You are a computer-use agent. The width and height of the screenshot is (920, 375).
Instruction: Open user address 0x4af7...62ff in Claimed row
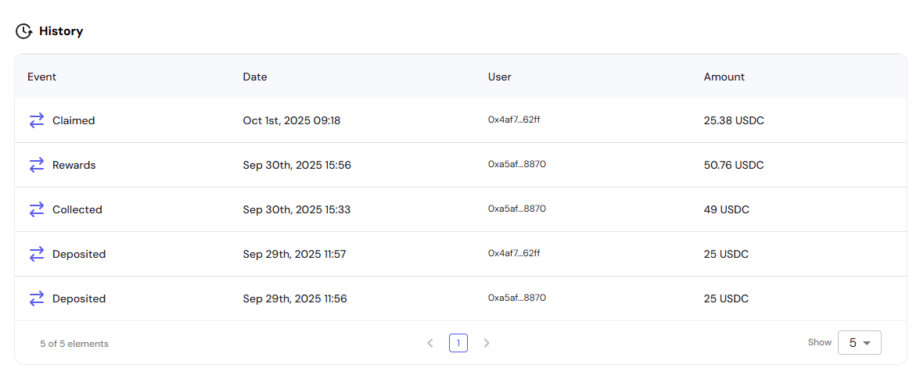click(514, 120)
